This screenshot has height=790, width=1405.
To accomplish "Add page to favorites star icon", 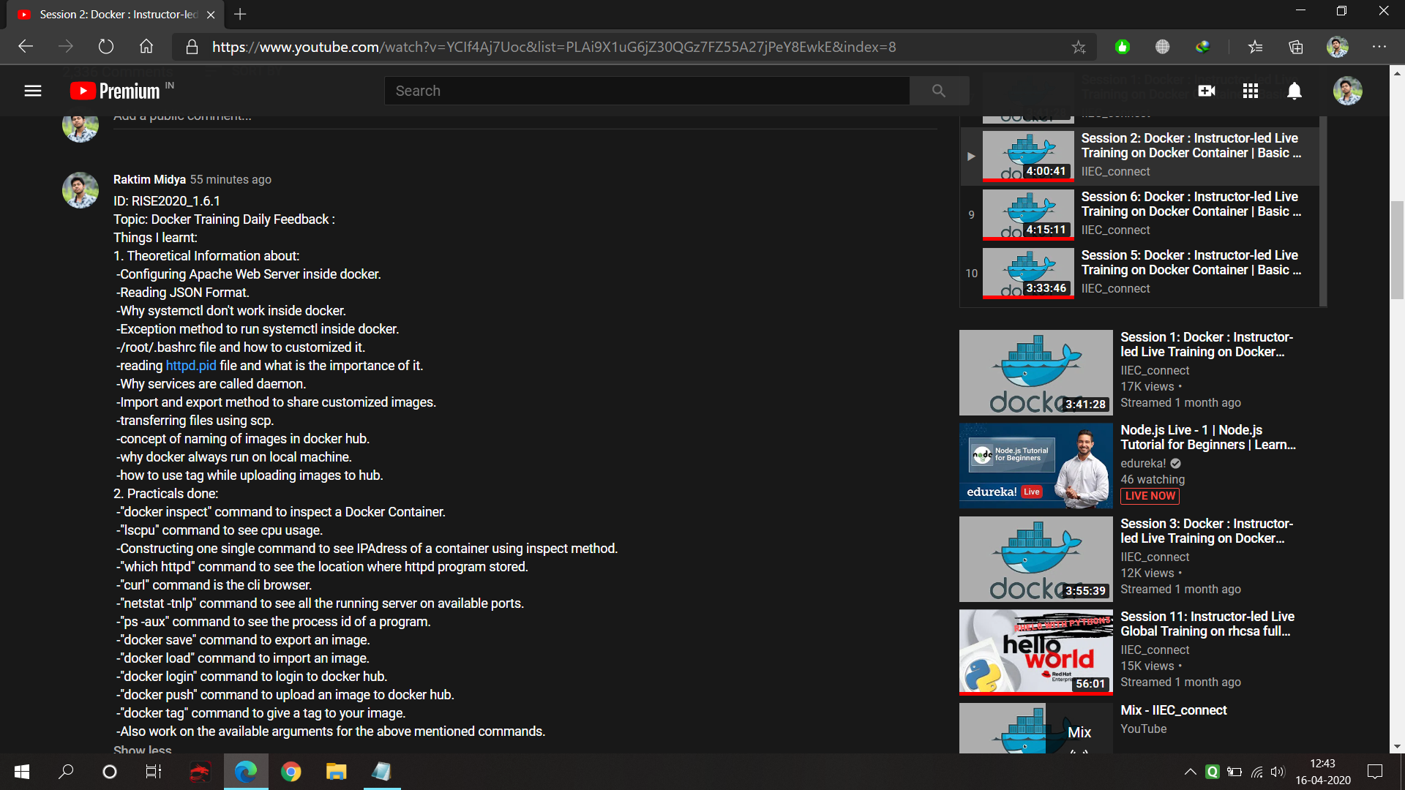I will [1079, 48].
